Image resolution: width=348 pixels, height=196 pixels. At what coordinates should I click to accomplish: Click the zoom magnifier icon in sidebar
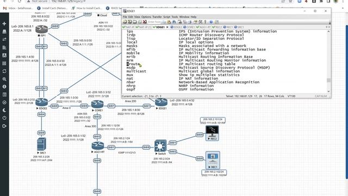pyautogui.click(x=4, y=79)
